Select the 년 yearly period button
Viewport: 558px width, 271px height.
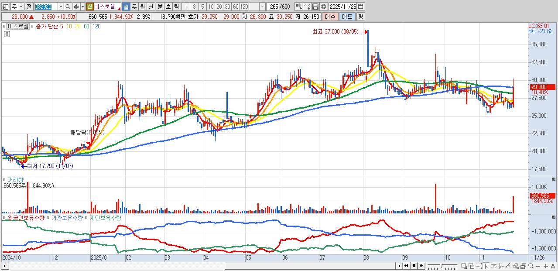tap(151, 7)
